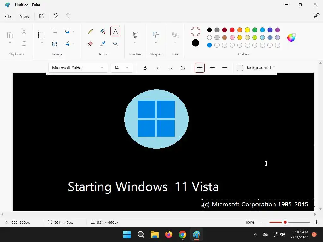The image size is (323, 242).
Task: Click the Flip icon
Action: [67, 43]
